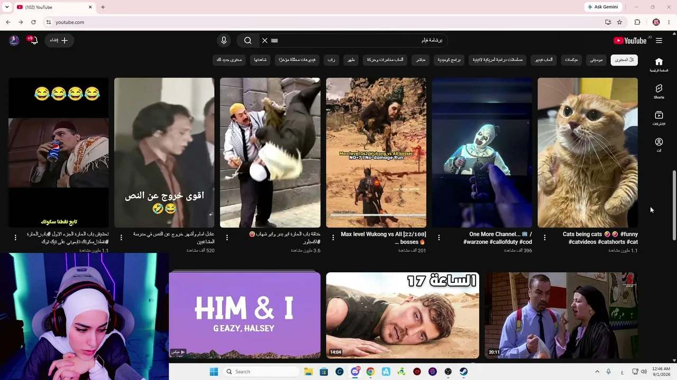This screenshot has height=380, width=677.
Task: Select the 'شاهدتها' filter chip
Action: [x=260, y=60]
